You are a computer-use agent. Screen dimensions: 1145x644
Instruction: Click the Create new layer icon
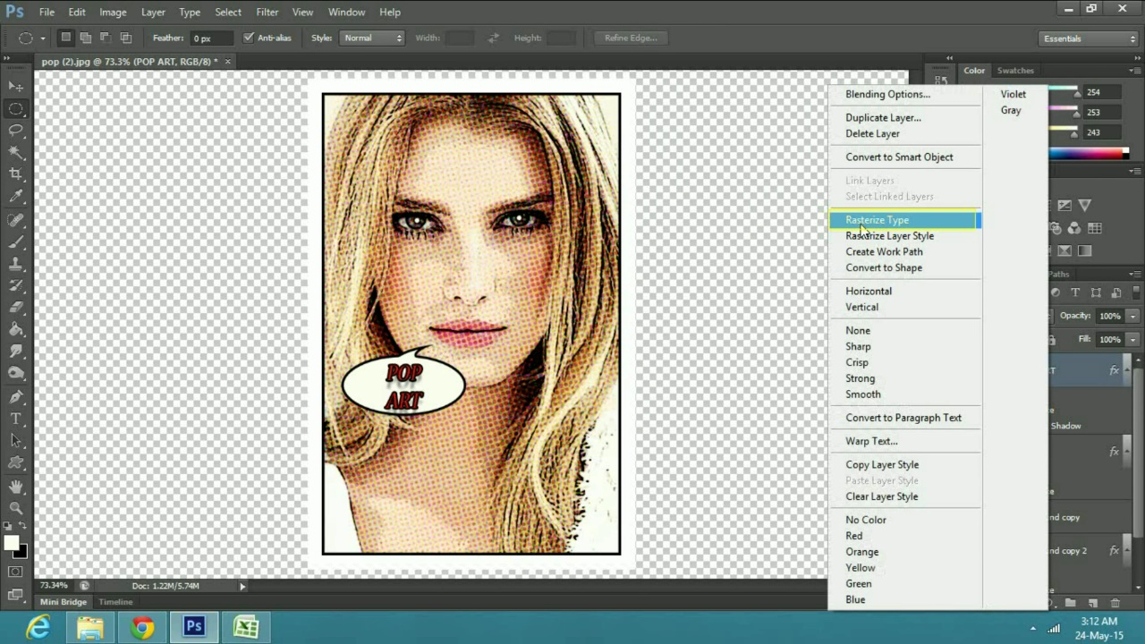point(1094,604)
